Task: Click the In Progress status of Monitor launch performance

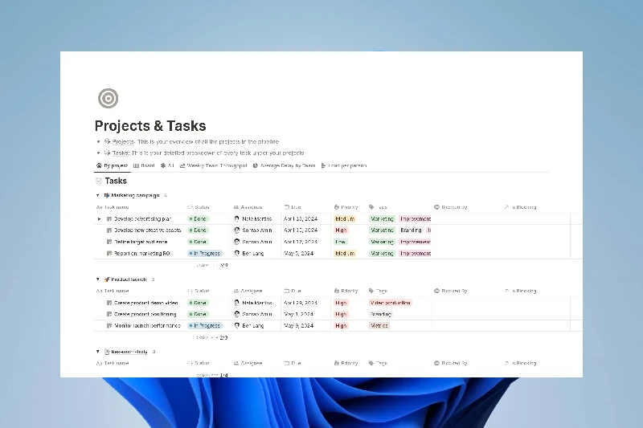Action: coord(205,326)
